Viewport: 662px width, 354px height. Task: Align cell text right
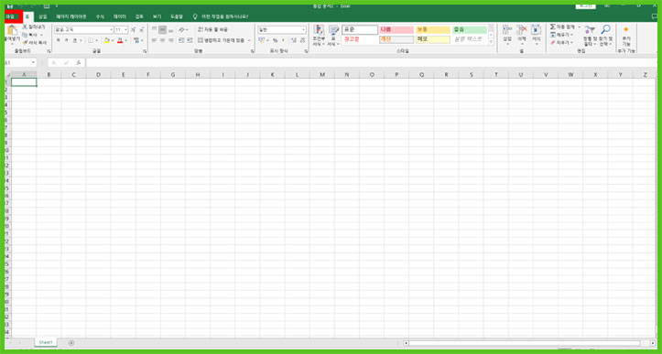[x=170, y=40]
